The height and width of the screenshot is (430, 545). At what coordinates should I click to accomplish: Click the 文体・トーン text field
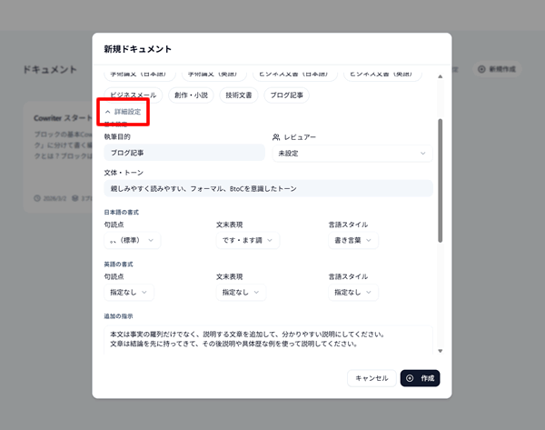click(x=268, y=188)
